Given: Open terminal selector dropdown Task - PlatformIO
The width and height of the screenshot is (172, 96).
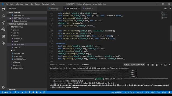Looking at the screenshot, I should click(134, 65).
